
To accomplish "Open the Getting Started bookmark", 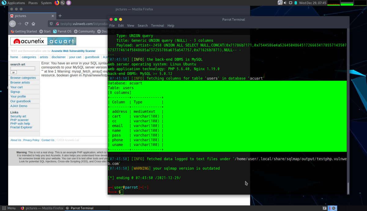I will tap(24, 31).
